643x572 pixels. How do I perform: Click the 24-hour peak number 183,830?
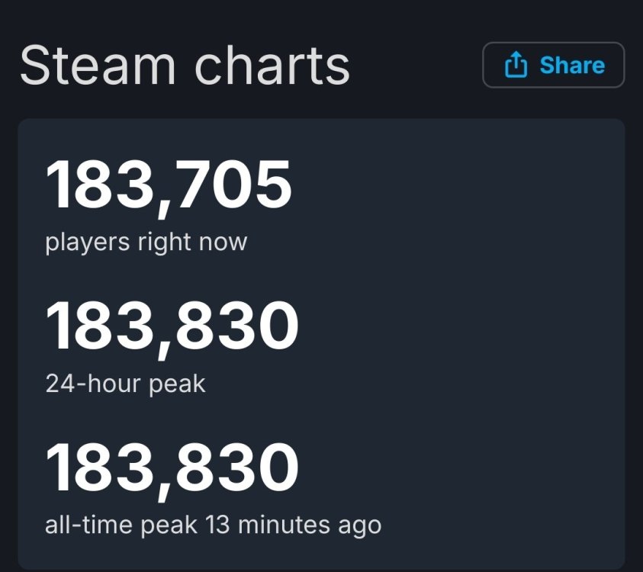172,327
